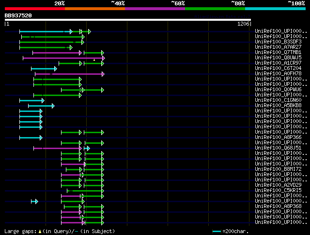Select the cyan alignment bar in C6T204 row
Screen dimensions: 310x235
click(x=44, y=69)
